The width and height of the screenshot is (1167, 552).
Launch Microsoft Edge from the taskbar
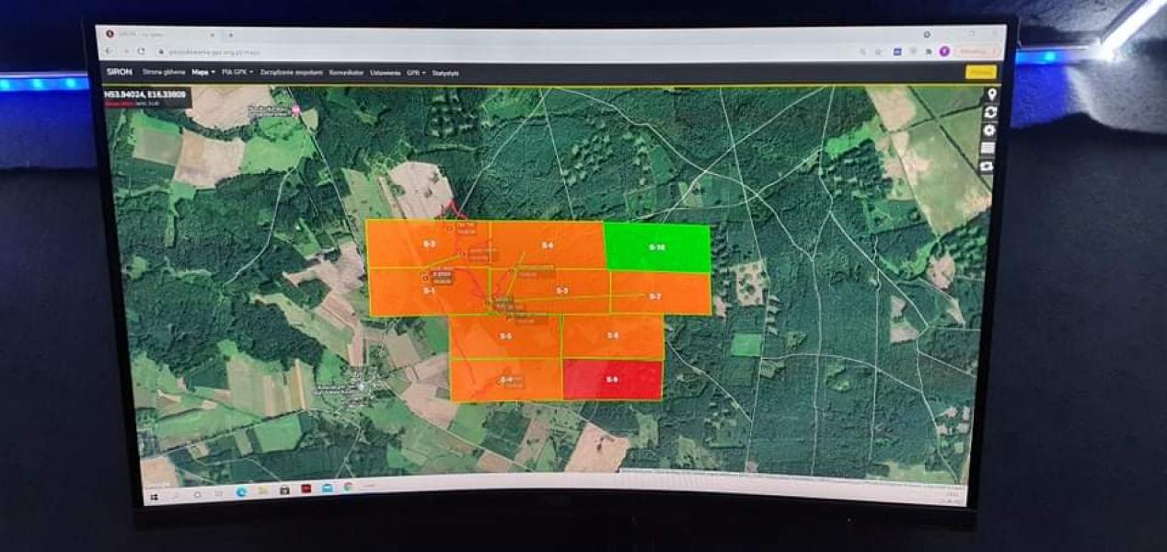pos(241,491)
